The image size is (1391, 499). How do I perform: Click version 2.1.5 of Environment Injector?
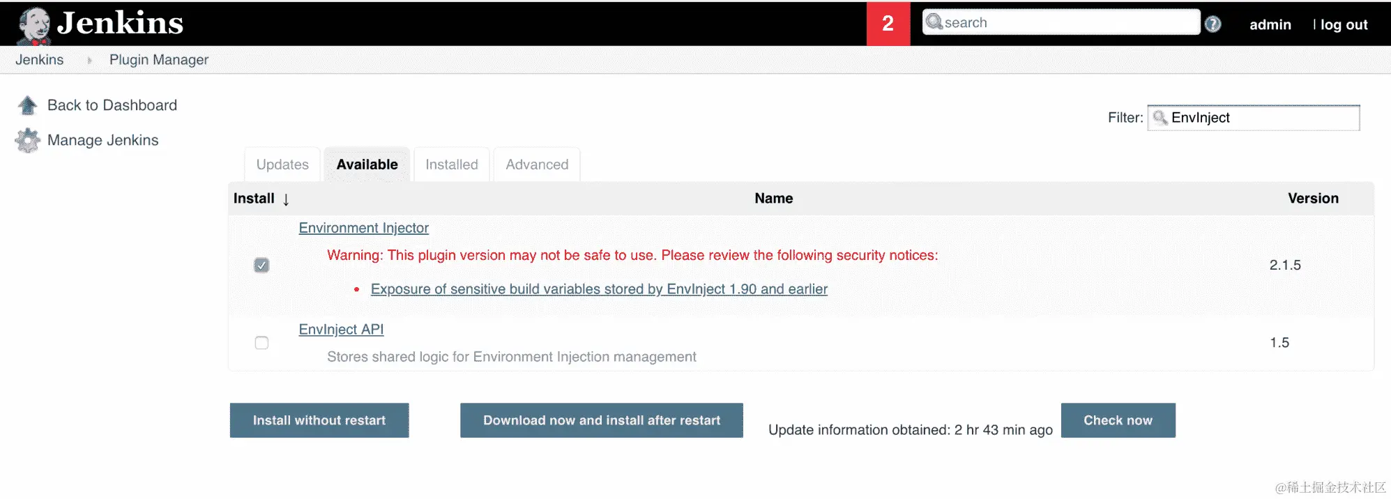coord(1285,265)
